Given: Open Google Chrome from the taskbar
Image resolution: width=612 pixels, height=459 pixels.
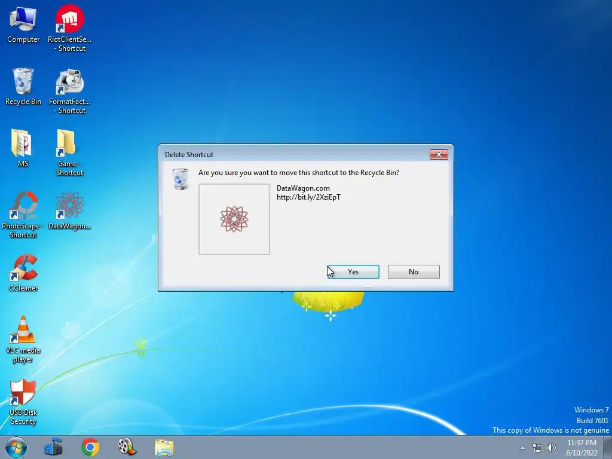Looking at the screenshot, I should pyautogui.click(x=90, y=447).
